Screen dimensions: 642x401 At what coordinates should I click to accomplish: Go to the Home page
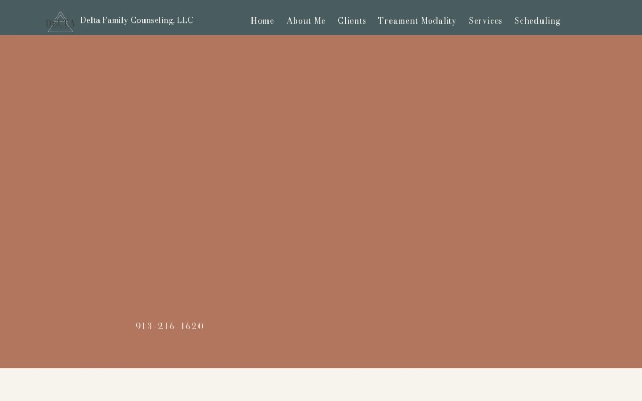pos(263,21)
